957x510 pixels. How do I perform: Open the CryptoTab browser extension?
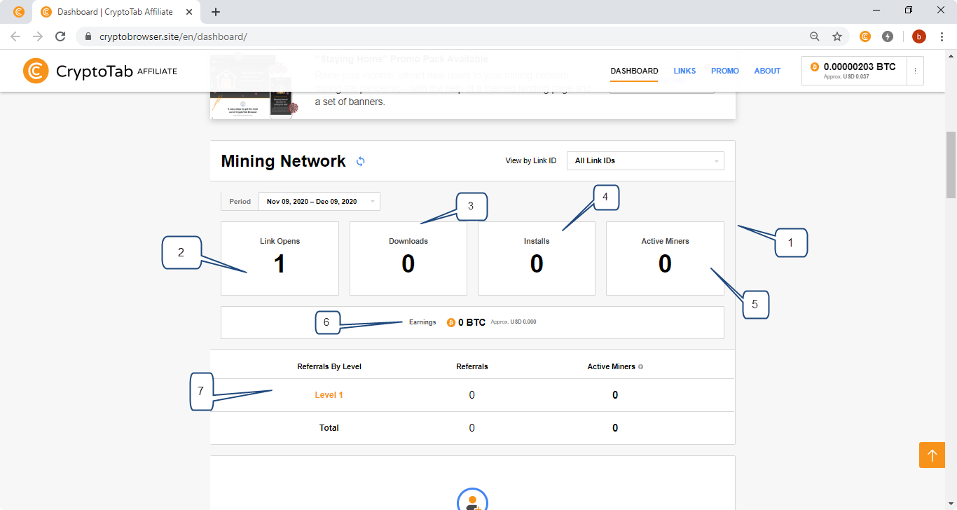pos(865,36)
